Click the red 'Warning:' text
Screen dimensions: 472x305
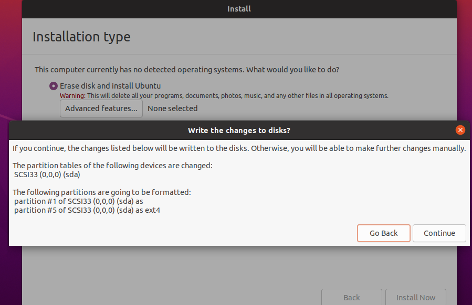72,95
